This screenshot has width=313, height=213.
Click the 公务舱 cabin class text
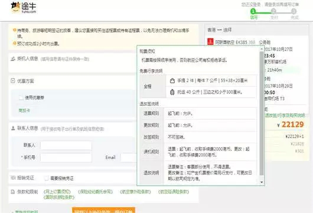tap(265, 42)
